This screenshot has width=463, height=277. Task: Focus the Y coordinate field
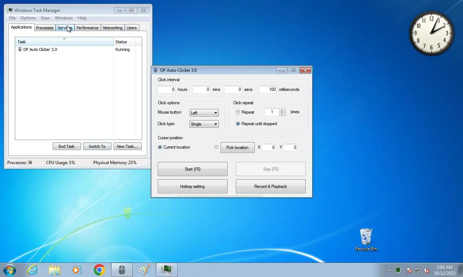290,147
